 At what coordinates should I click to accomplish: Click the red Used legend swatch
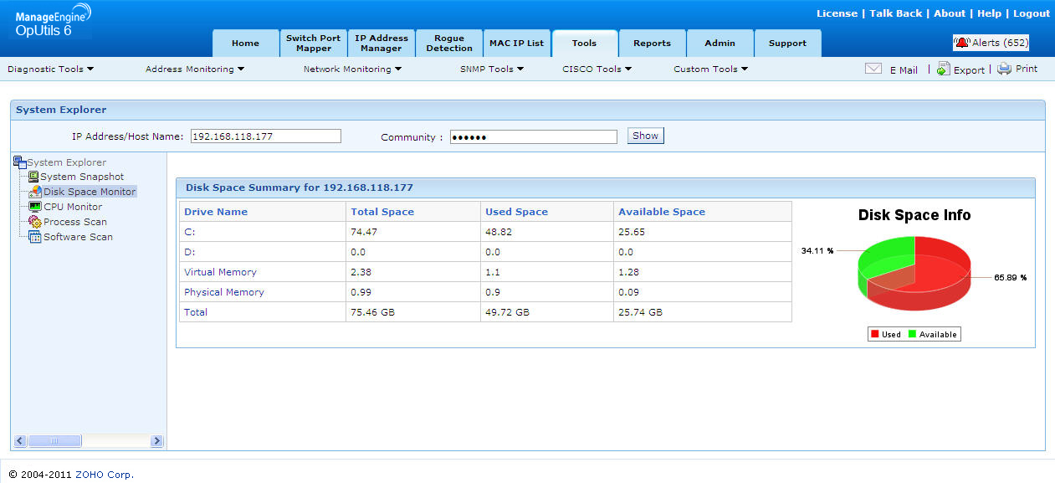(875, 334)
